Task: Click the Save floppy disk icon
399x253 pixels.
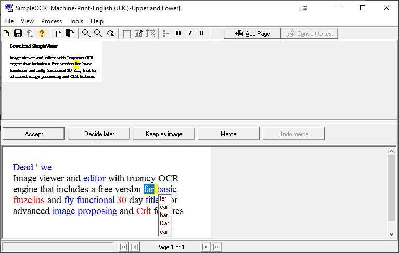Action: (18, 33)
